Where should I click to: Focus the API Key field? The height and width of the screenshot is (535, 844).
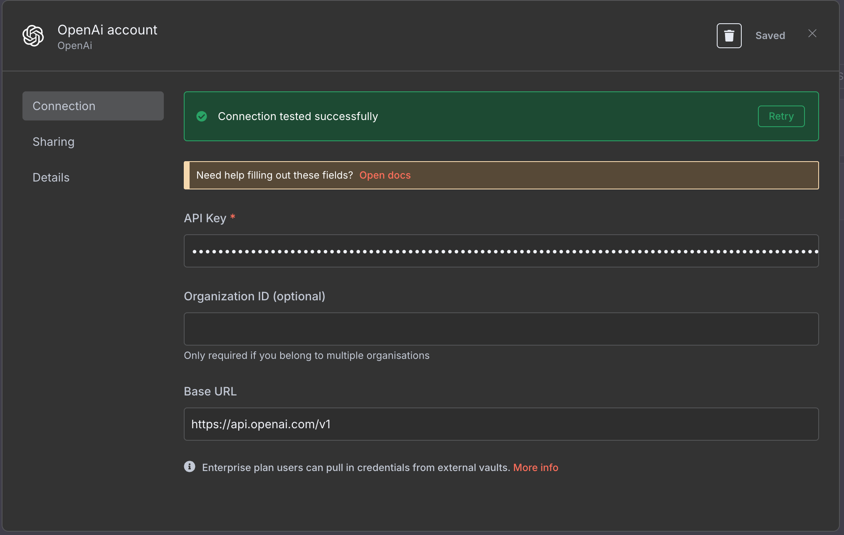[501, 251]
